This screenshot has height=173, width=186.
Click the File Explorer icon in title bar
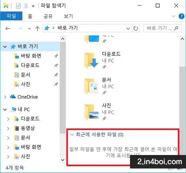point(6,6)
